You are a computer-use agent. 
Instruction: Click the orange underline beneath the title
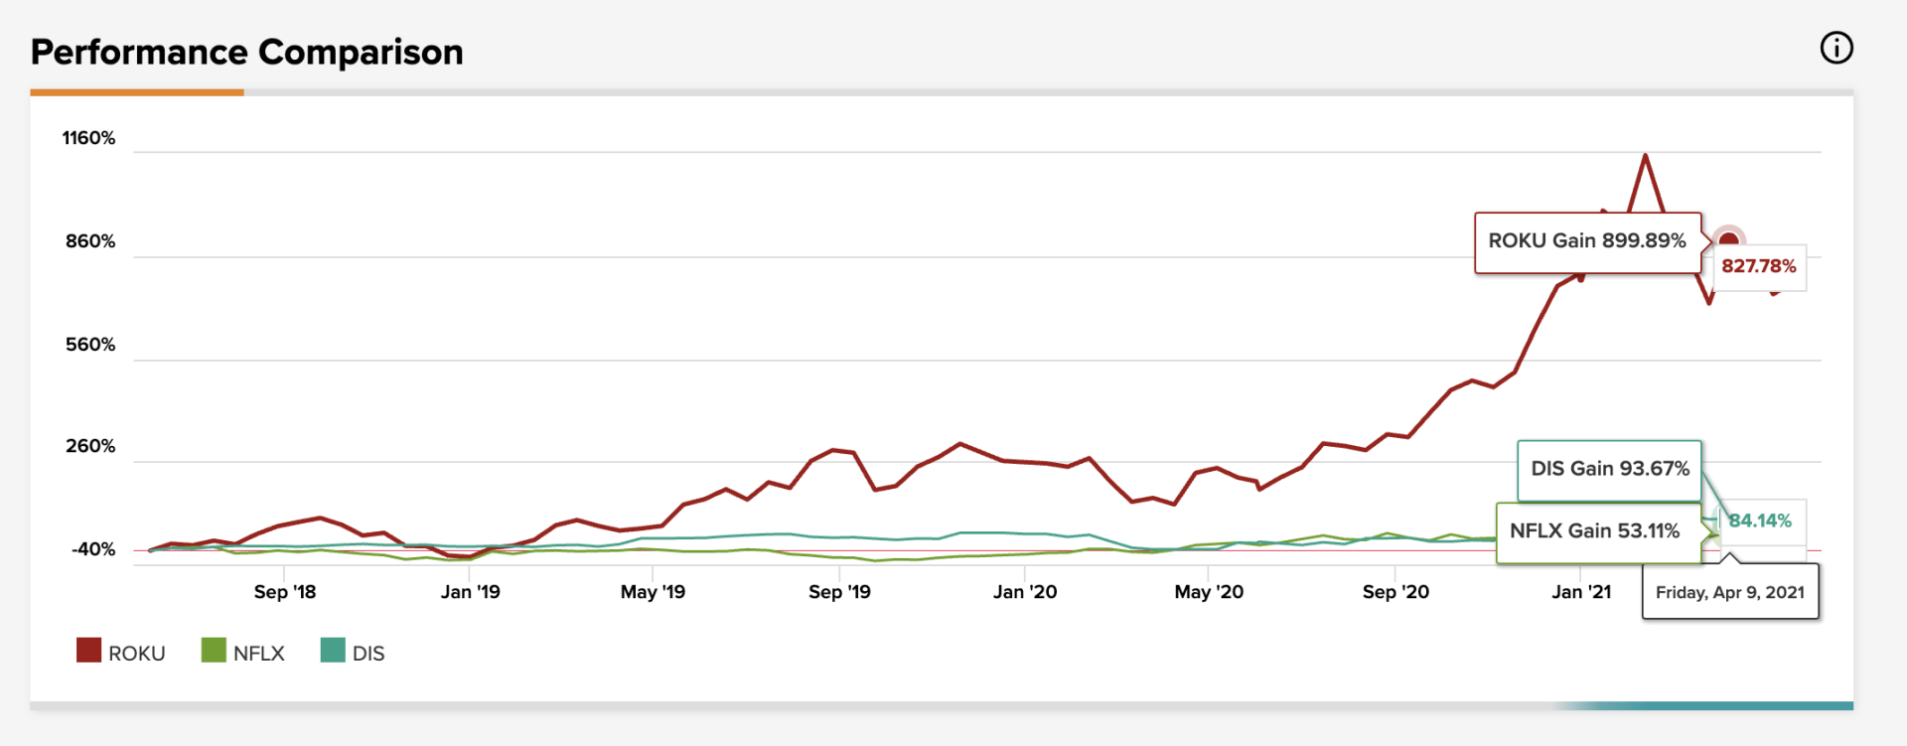click(136, 92)
